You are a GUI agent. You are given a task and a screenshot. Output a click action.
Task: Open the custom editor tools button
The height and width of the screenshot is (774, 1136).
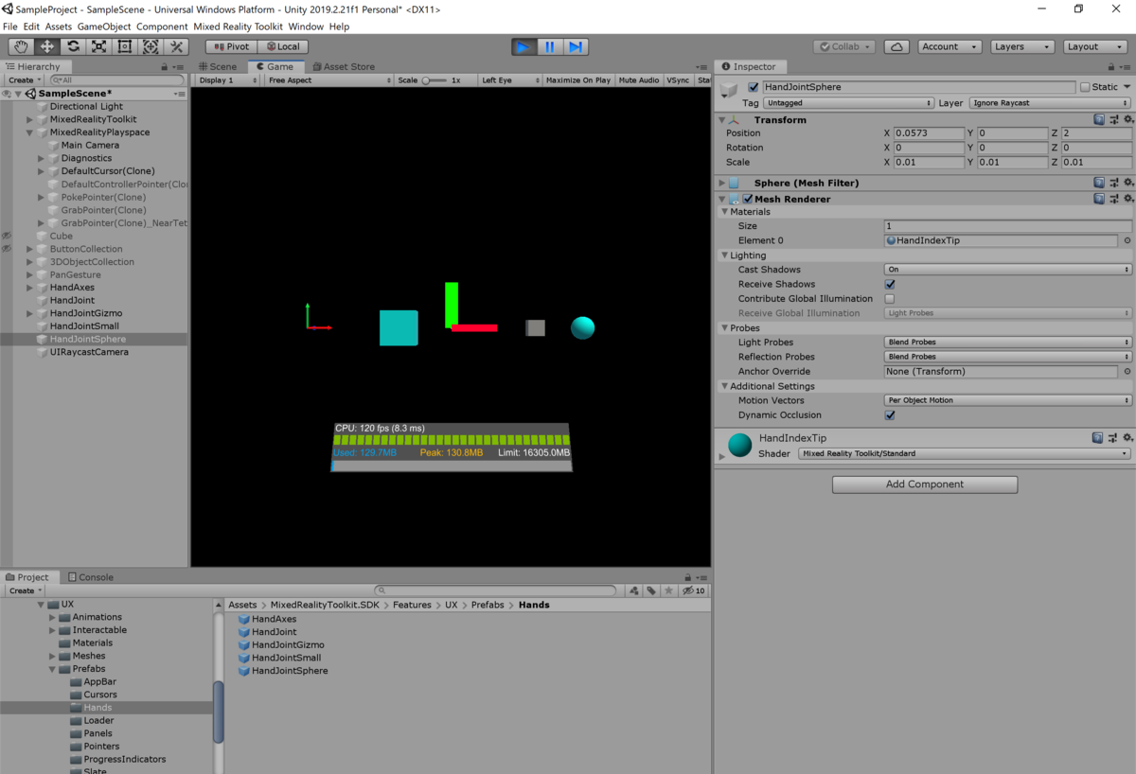[176, 46]
